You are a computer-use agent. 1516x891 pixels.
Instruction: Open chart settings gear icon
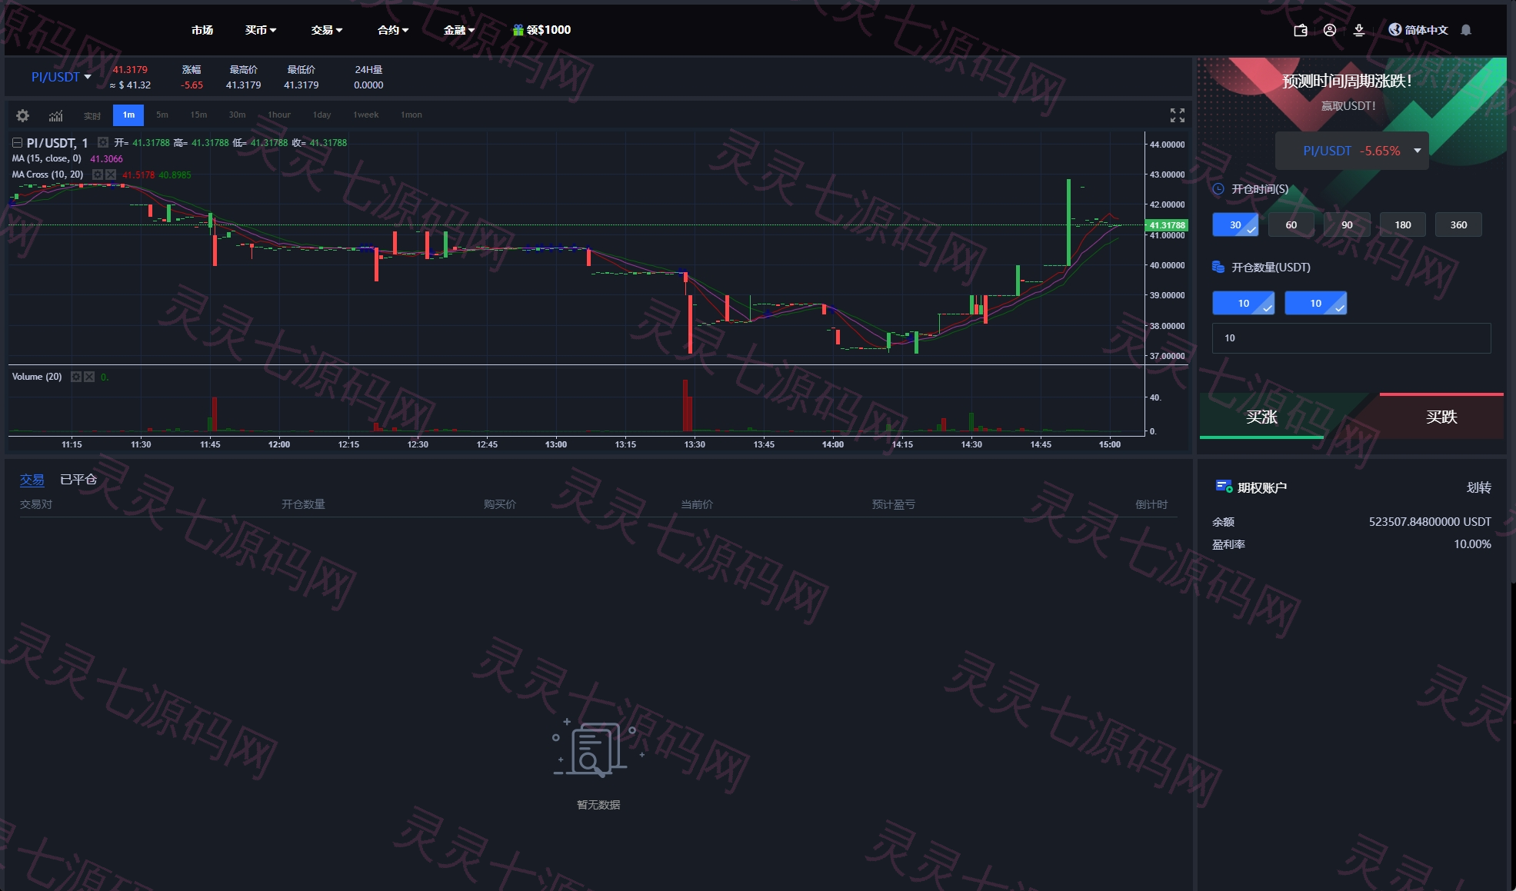tap(23, 115)
